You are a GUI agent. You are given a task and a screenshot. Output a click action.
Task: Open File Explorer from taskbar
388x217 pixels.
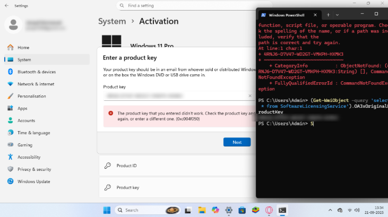202,210
